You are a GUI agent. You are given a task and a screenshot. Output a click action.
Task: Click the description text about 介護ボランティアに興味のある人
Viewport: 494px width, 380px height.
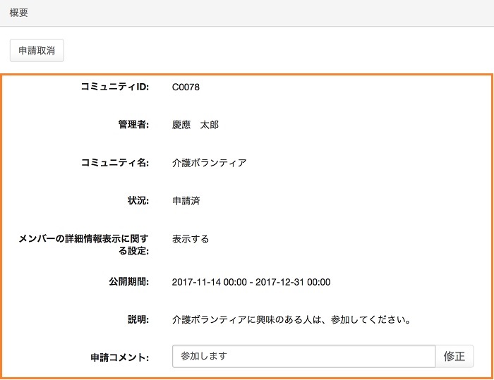(291, 319)
